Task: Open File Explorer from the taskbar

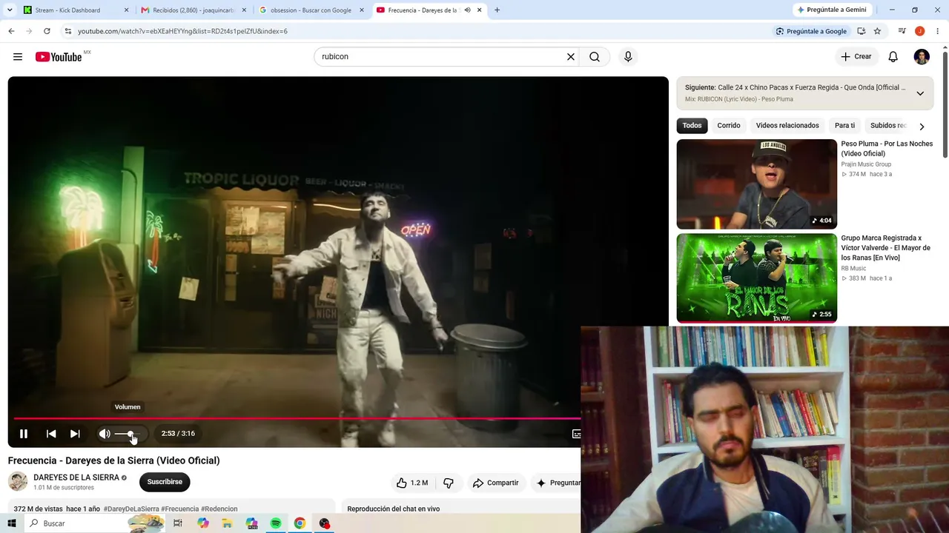Action: 227,523
